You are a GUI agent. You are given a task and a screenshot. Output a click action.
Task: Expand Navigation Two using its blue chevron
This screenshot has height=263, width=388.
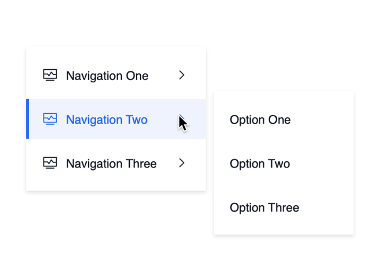point(181,118)
